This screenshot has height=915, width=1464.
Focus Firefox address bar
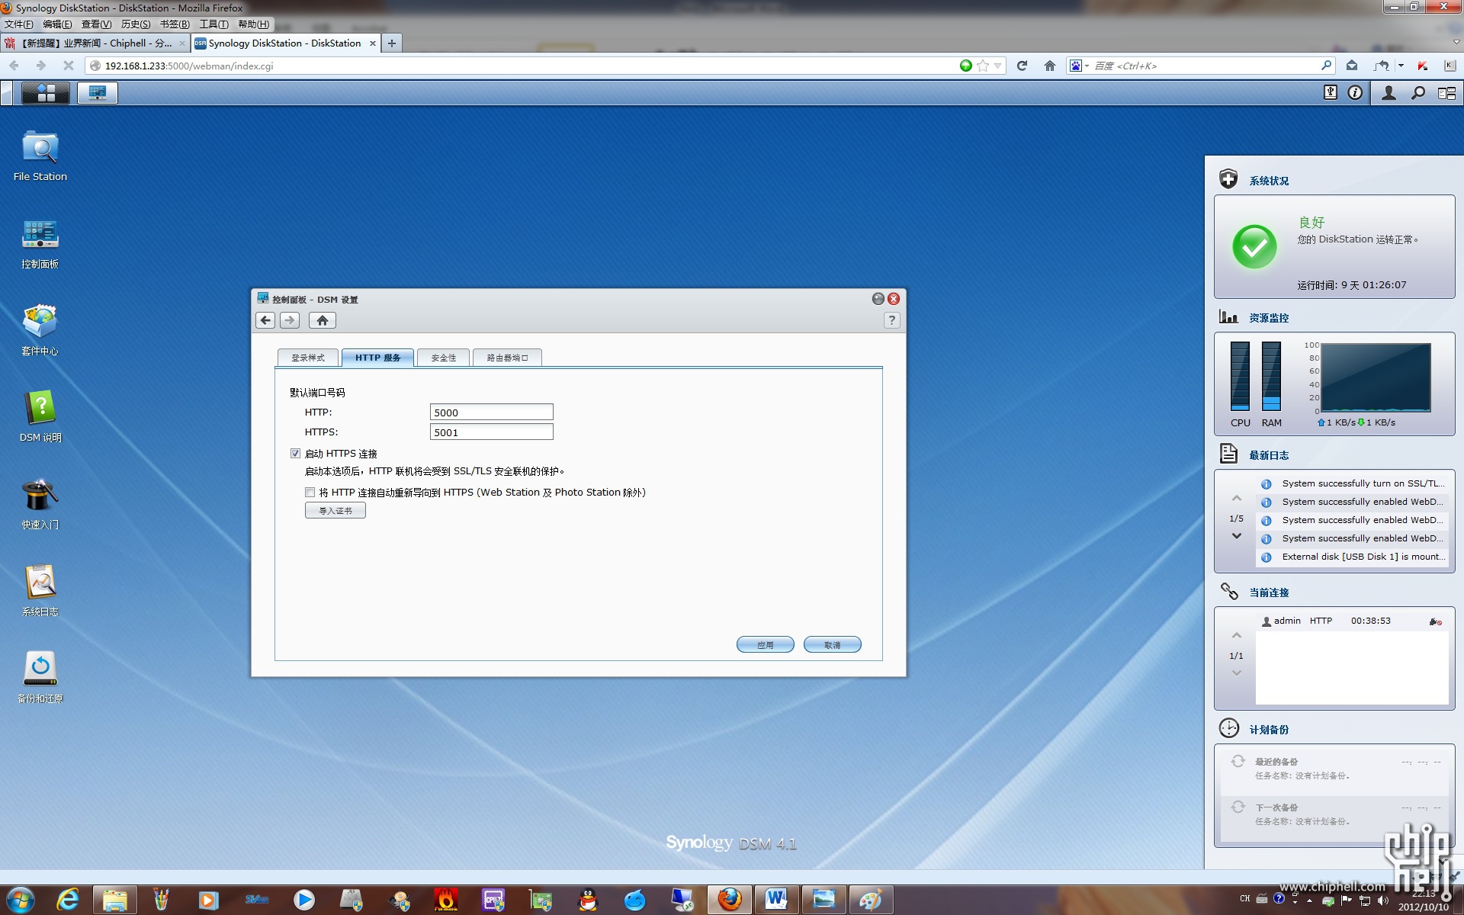526,66
